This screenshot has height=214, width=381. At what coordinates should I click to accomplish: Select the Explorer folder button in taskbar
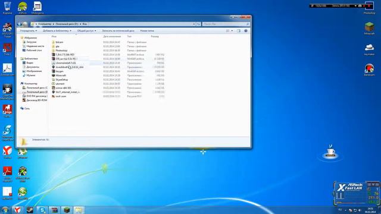[79, 210]
